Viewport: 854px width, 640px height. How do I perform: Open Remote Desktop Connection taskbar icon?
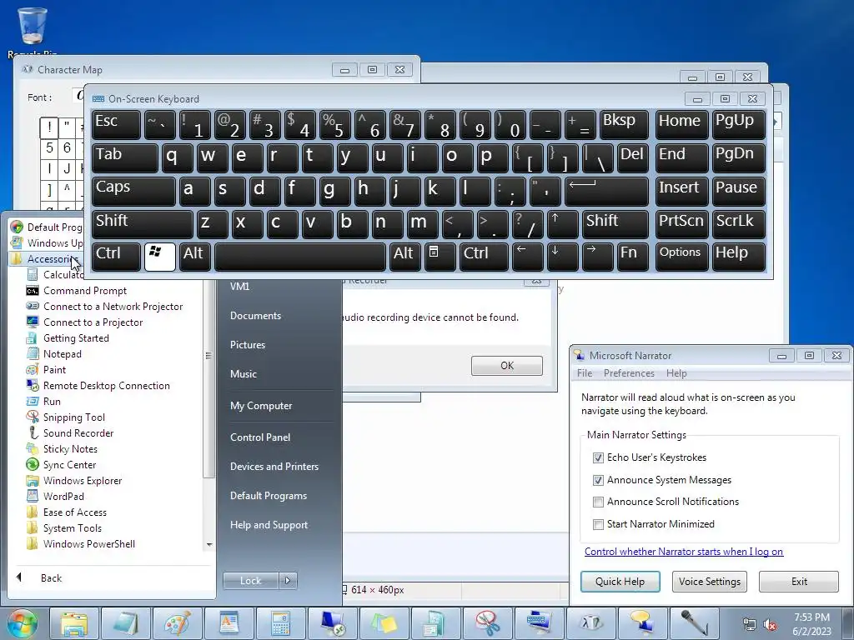tap(332, 623)
